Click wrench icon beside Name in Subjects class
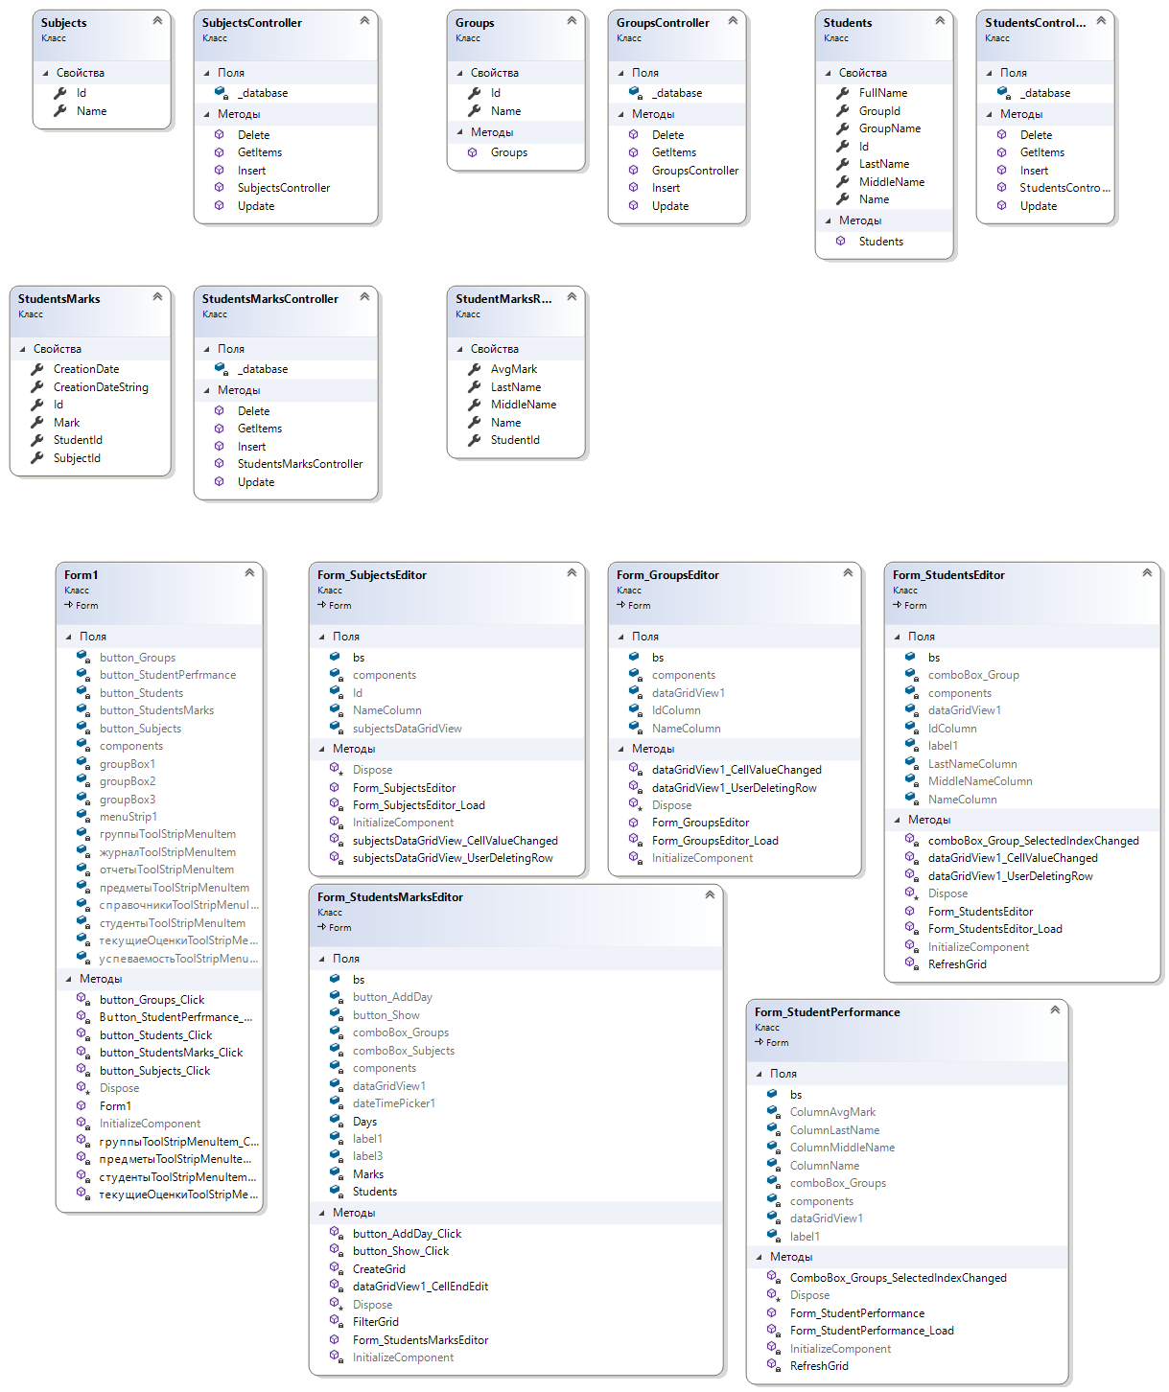1169x1392 pixels. 59,111
